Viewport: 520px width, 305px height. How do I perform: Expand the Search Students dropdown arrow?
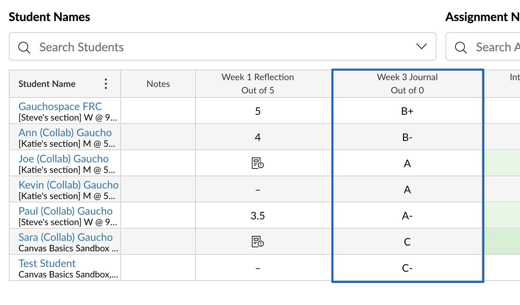coord(421,47)
